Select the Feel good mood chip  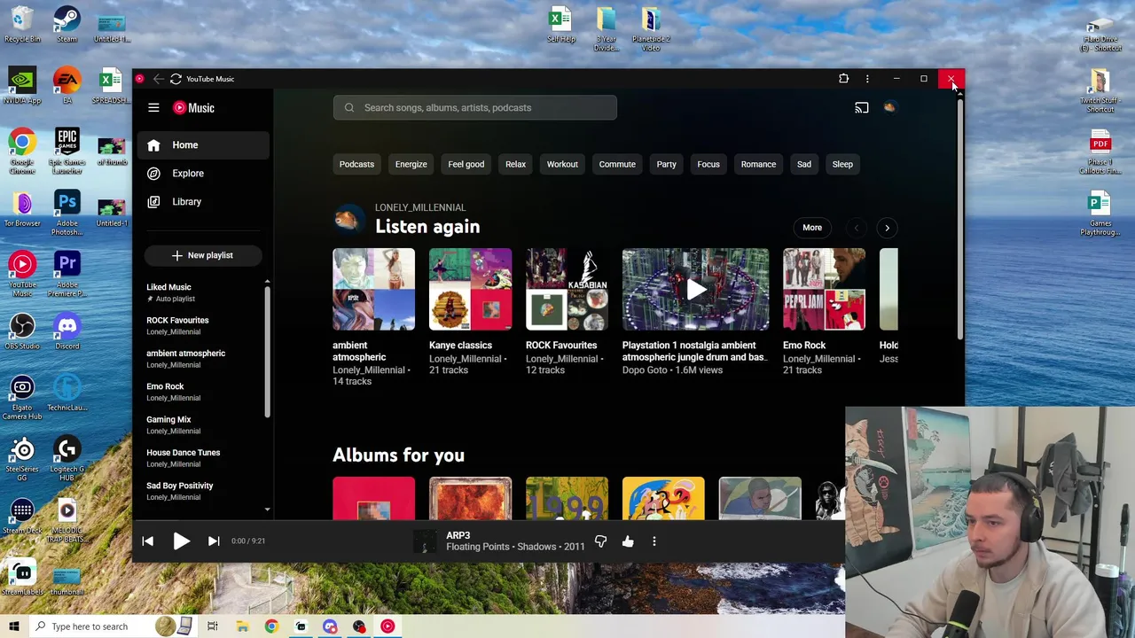point(466,164)
